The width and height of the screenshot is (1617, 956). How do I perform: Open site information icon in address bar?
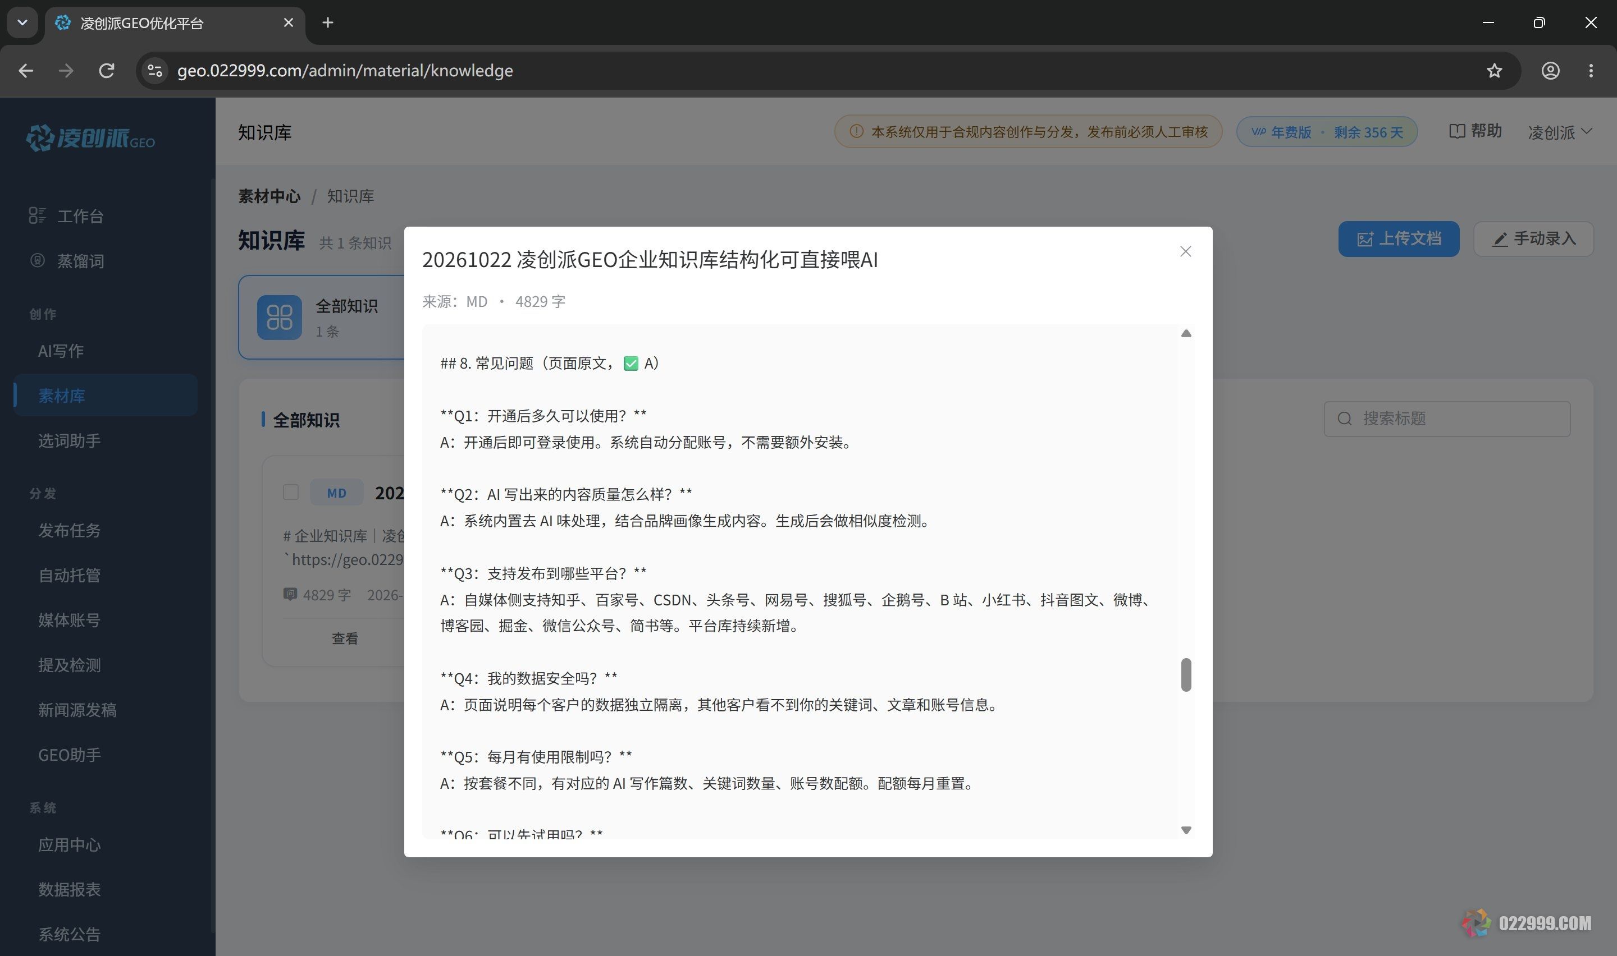[154, 70]
